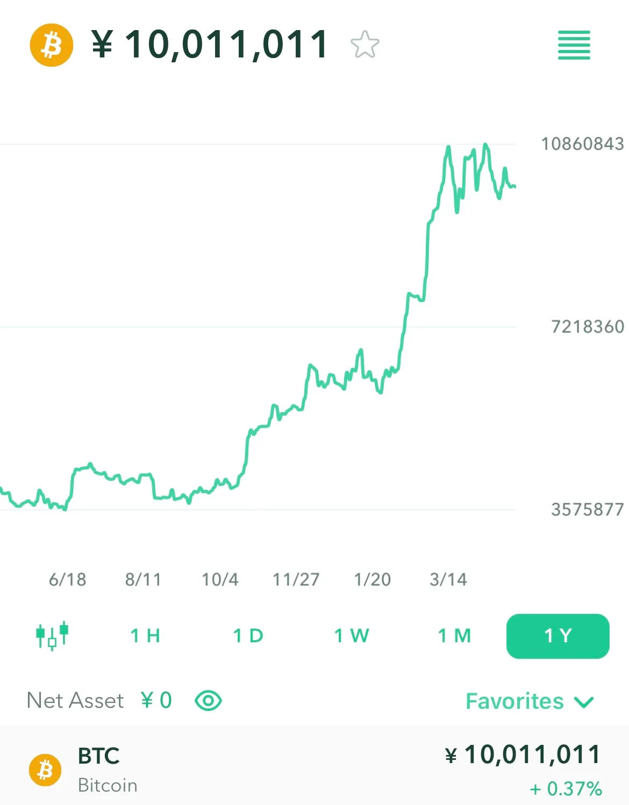This screenshot has height=805, width=629.
Task: Switch to the candlestick chart view
Action: pyautogui.click(x=52, y=636)
